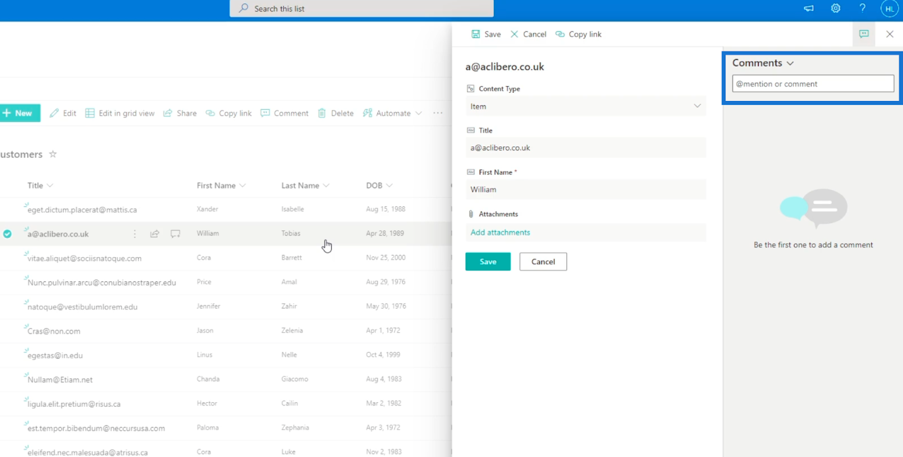Screen dimensions: 903x457
Task: Open the help question mark icon
Action: click(x=862, y=8)
